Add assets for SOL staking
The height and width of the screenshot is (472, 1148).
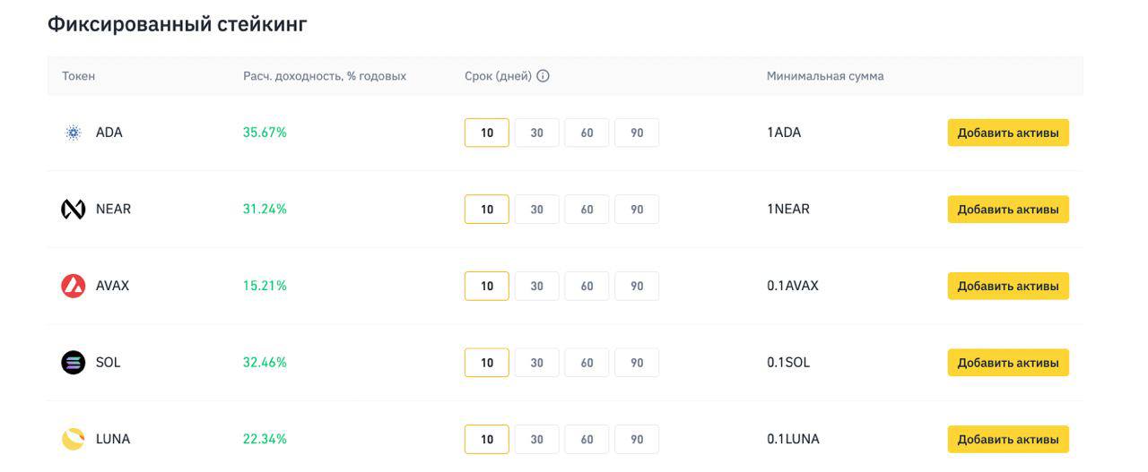(x=1007, y=363)
